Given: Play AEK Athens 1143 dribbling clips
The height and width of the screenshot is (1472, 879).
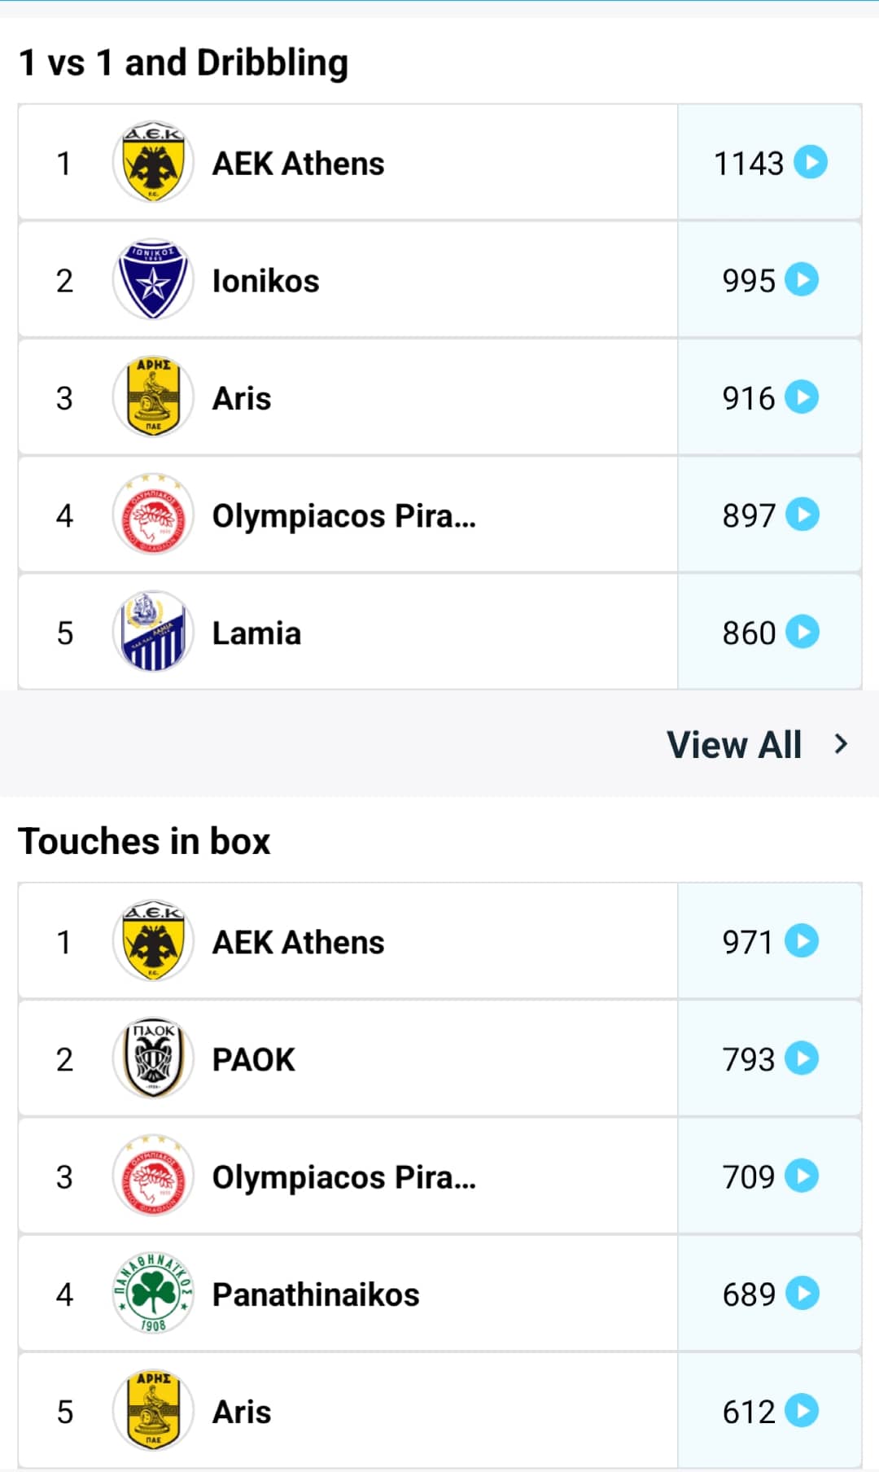Looking at the screenshot, I should pos(811,162).
